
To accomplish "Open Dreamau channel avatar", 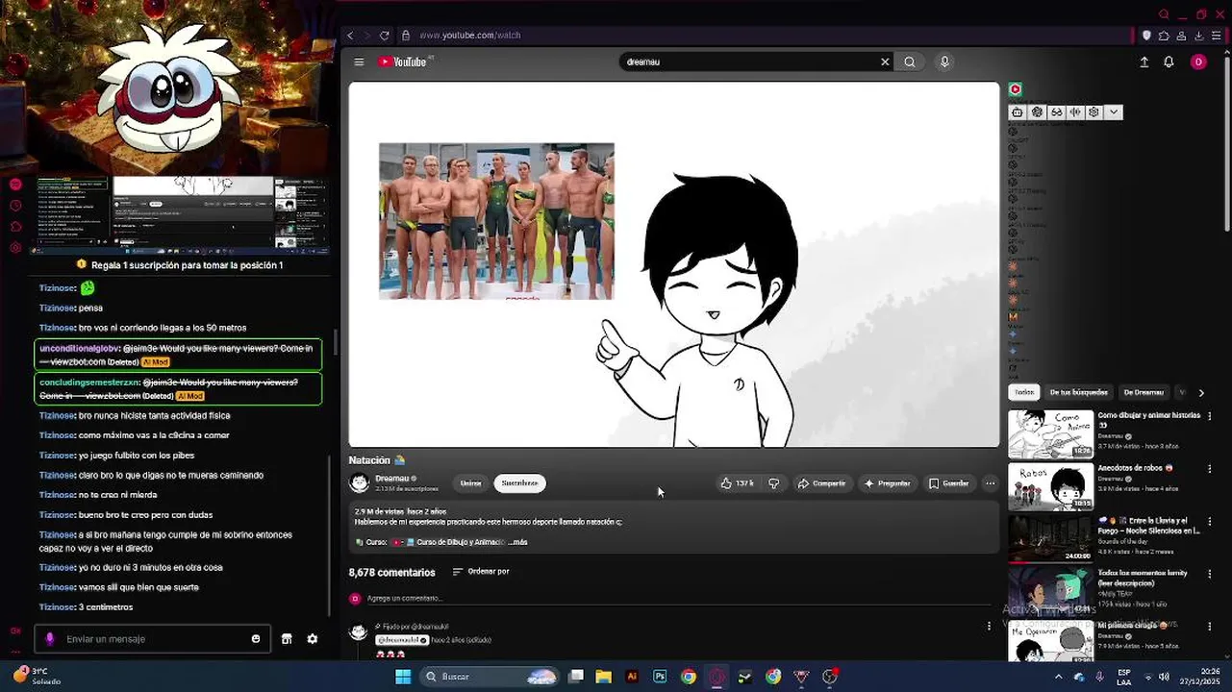I will point(360,482).
